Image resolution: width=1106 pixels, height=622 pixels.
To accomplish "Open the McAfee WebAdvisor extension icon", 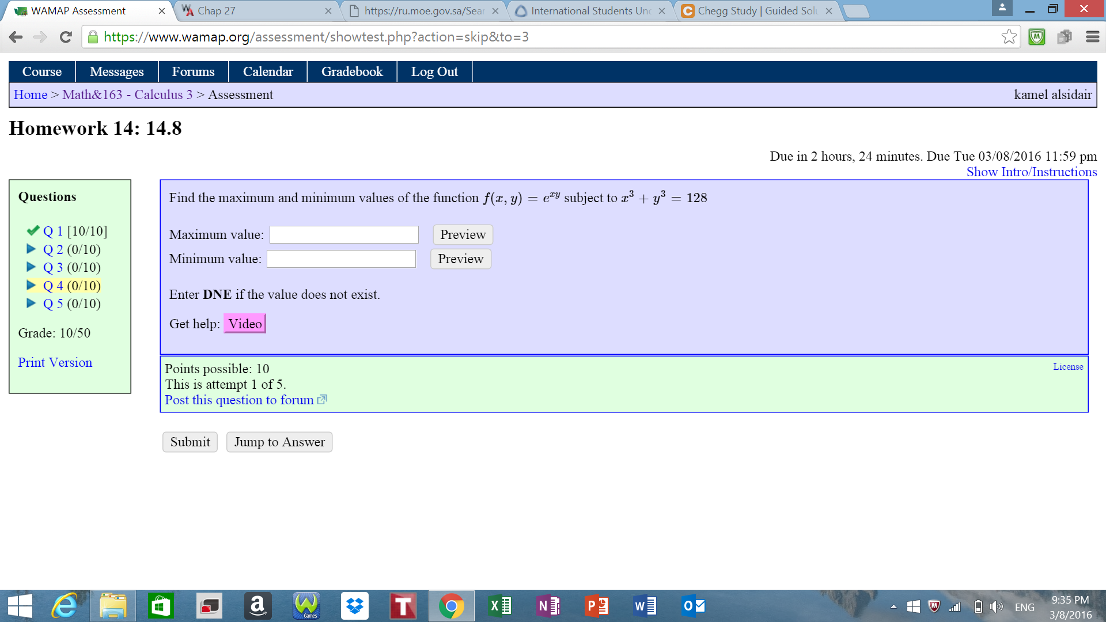I will [1036, 37].
